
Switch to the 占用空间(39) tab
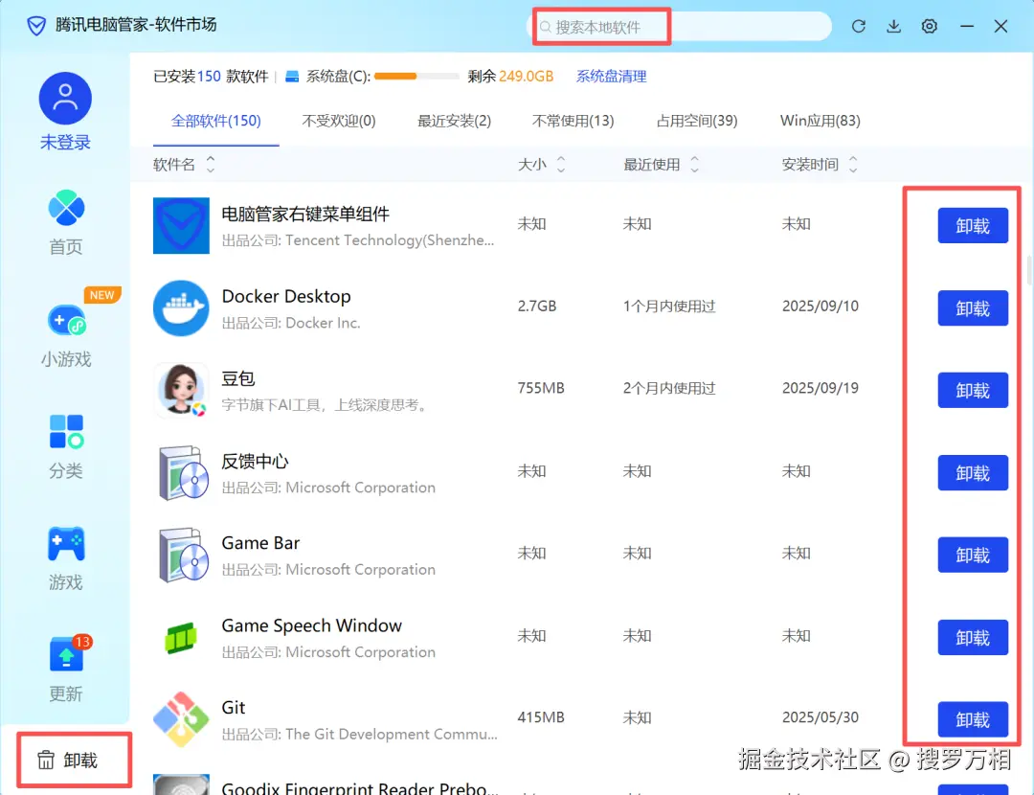pos(696,121)
